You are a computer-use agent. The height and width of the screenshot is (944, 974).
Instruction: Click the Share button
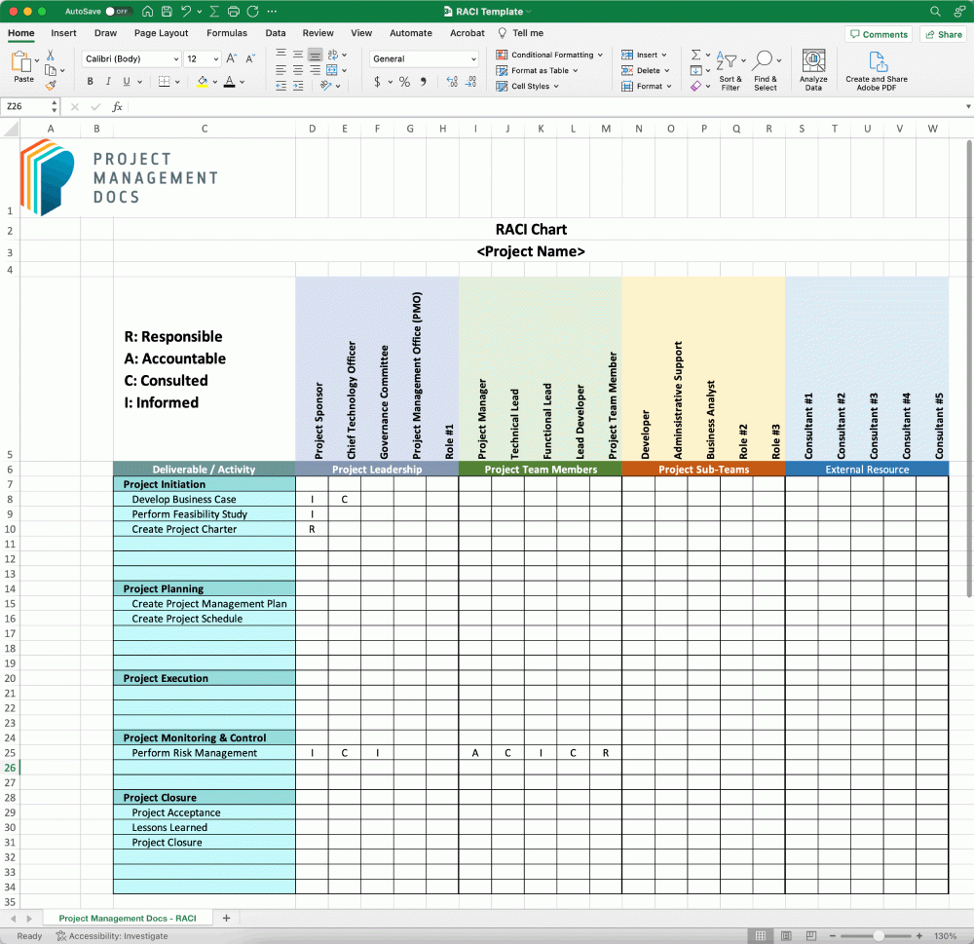point(942,34)
